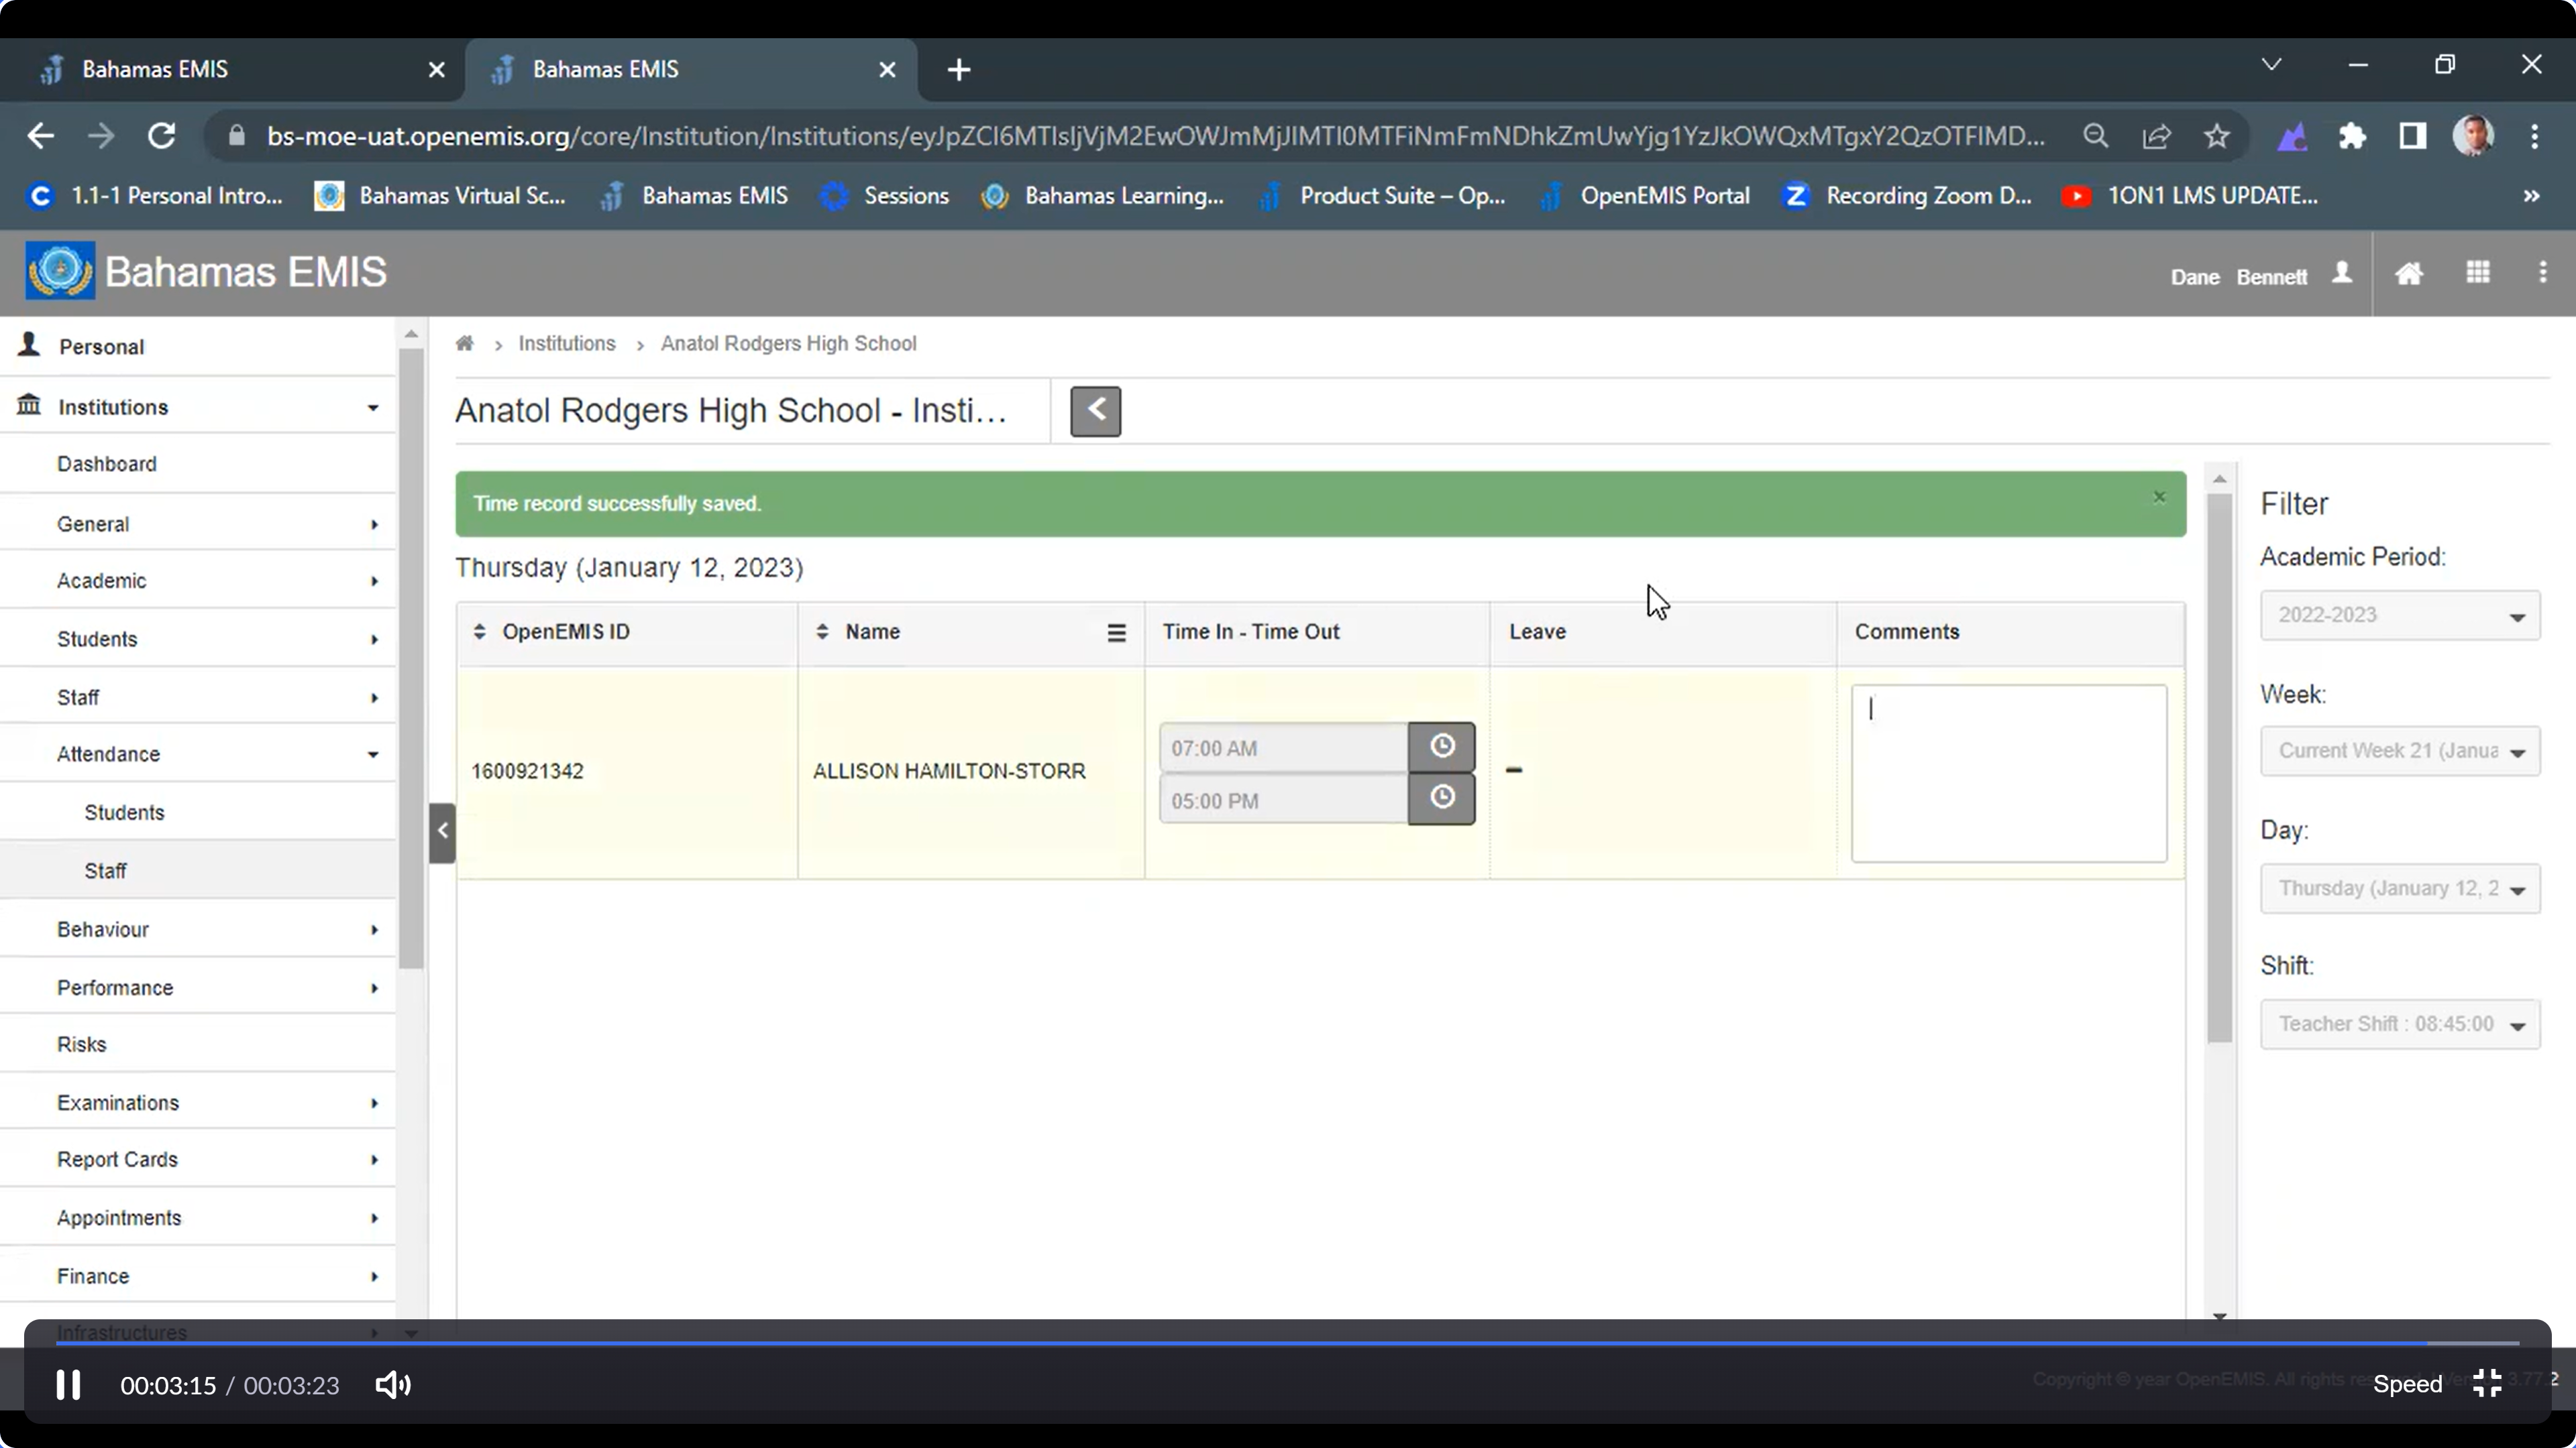This screenshot has width=2576, height=1448.
Task: Sort by Name column arrows
Action: (822, 631)
